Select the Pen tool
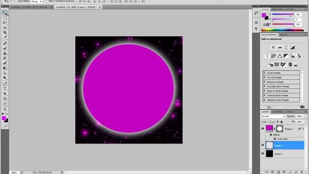The height and width of the screenshot is (174, 309). click(x=5, y=84)
